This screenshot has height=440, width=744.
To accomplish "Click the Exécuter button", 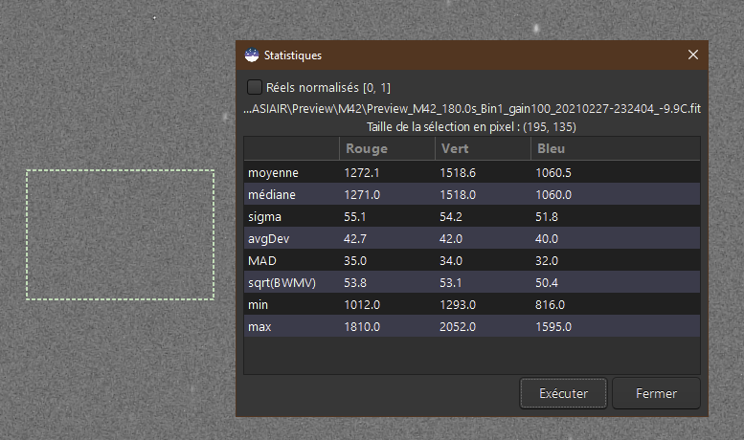I will pyautogui.click(x=563, y=393).
